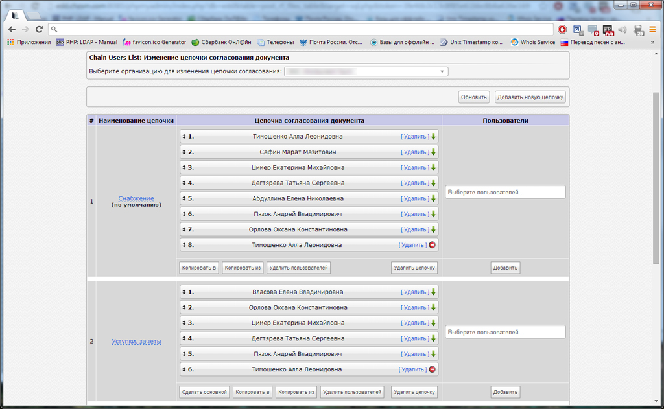Open user picker in the Снабжение row
Image resolution: width=664 pixels, height=409 pixels.
tap(505, 193)
